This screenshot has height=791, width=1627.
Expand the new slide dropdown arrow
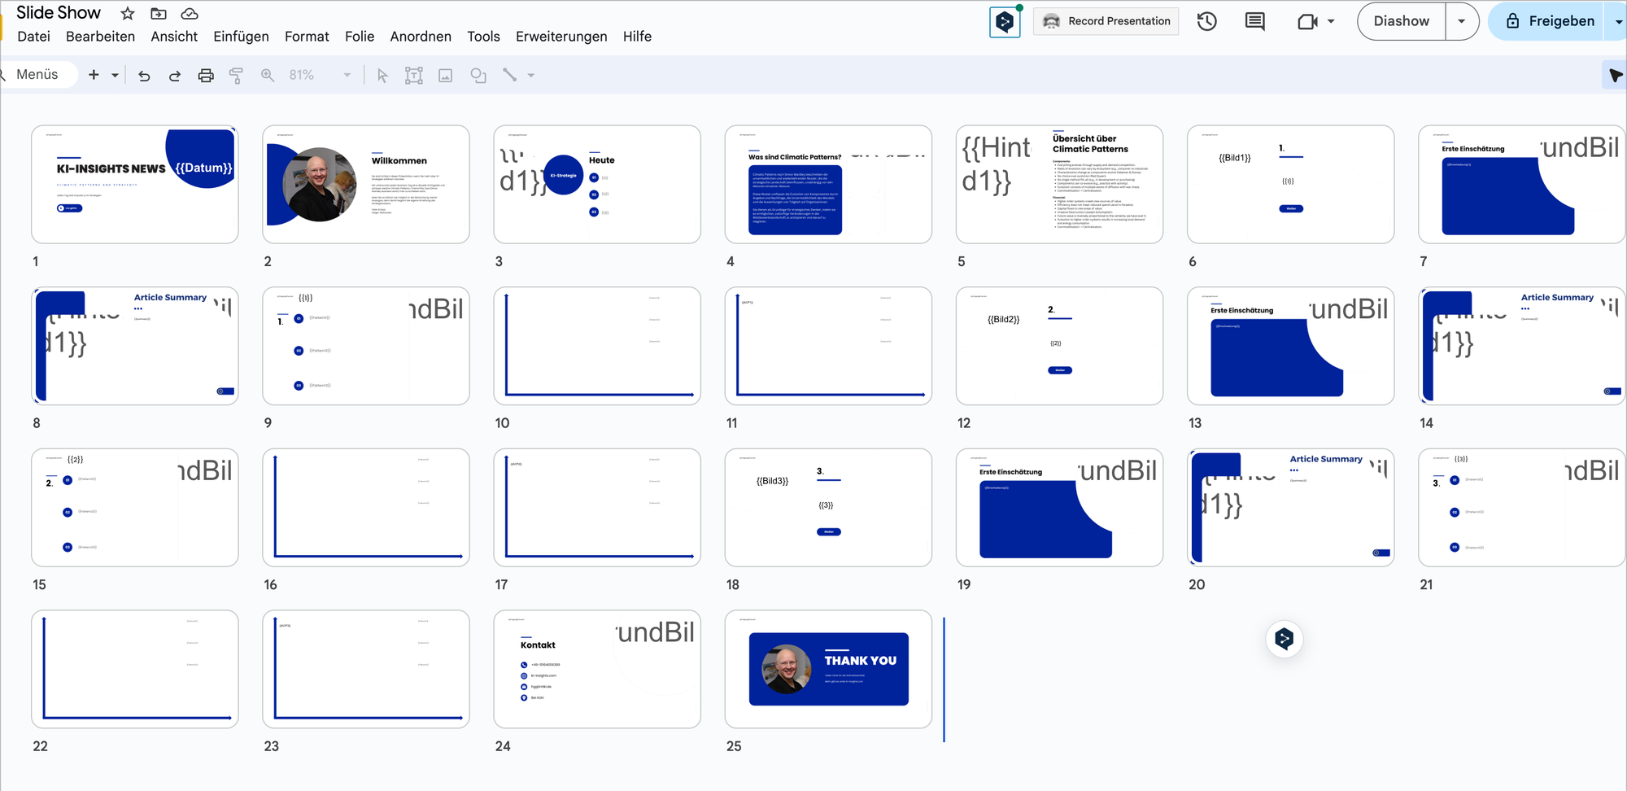point(115,76)
